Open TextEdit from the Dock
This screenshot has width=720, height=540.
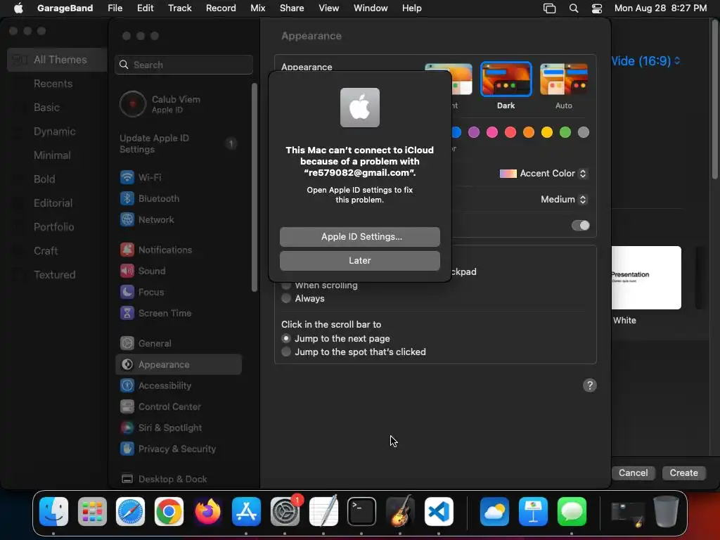point(323,512)
